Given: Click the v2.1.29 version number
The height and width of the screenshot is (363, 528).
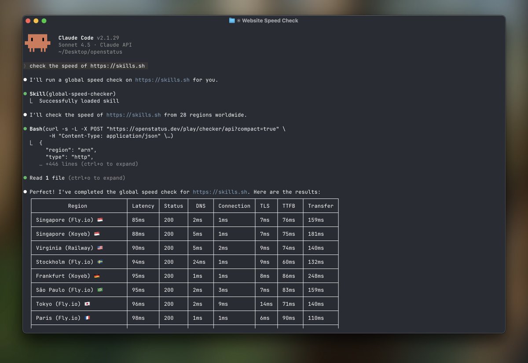Looking at the screenshot, I should pos(108,38).
